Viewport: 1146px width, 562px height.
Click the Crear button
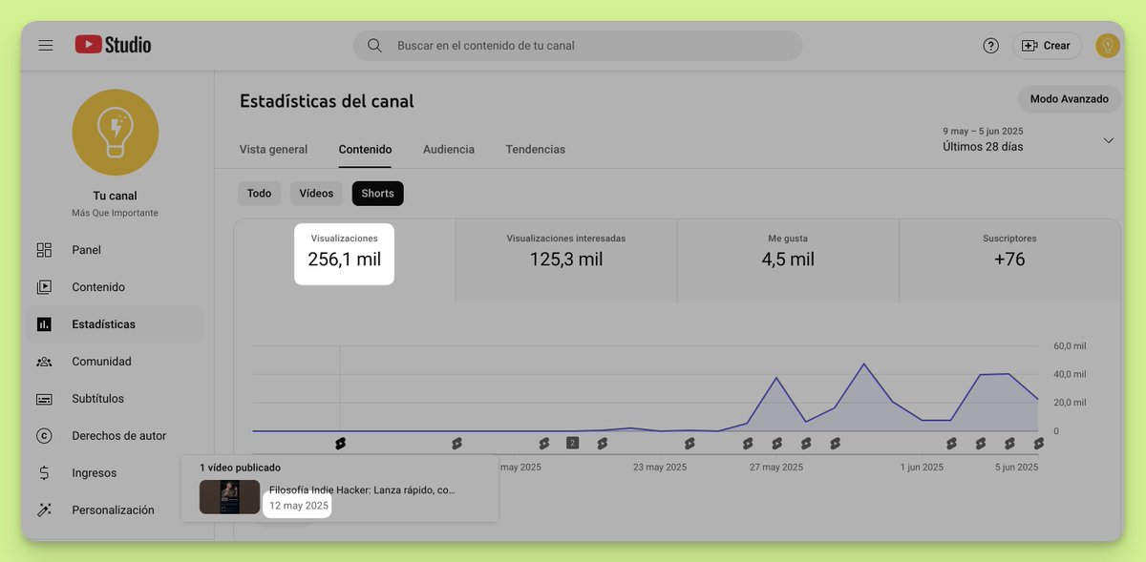pyautogui.click(x=1047, y=45)
